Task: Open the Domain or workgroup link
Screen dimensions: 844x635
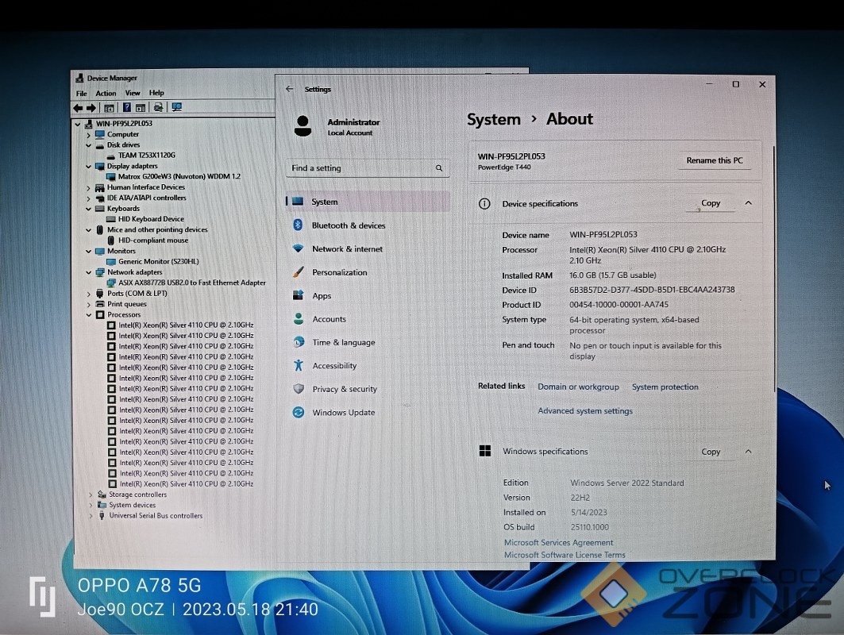Action: 578,387
